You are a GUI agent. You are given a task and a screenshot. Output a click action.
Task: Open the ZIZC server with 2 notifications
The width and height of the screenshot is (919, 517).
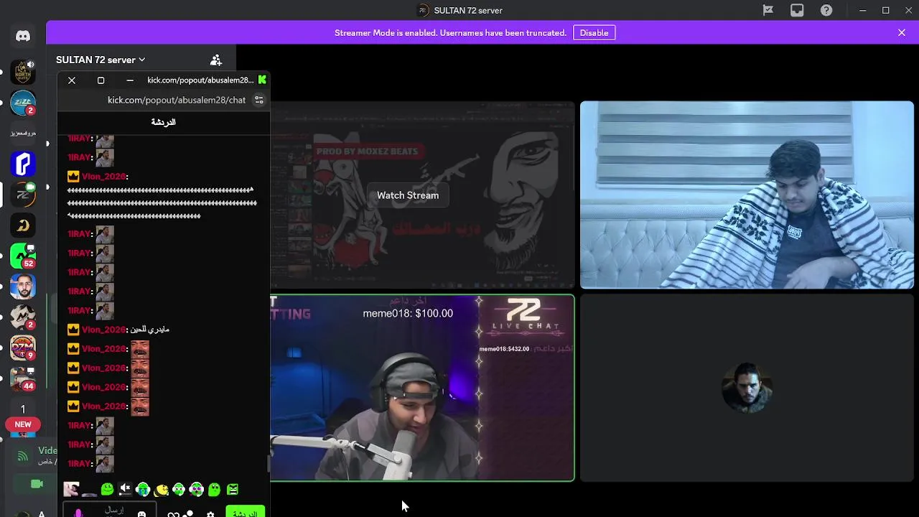(x=23, y=103)
